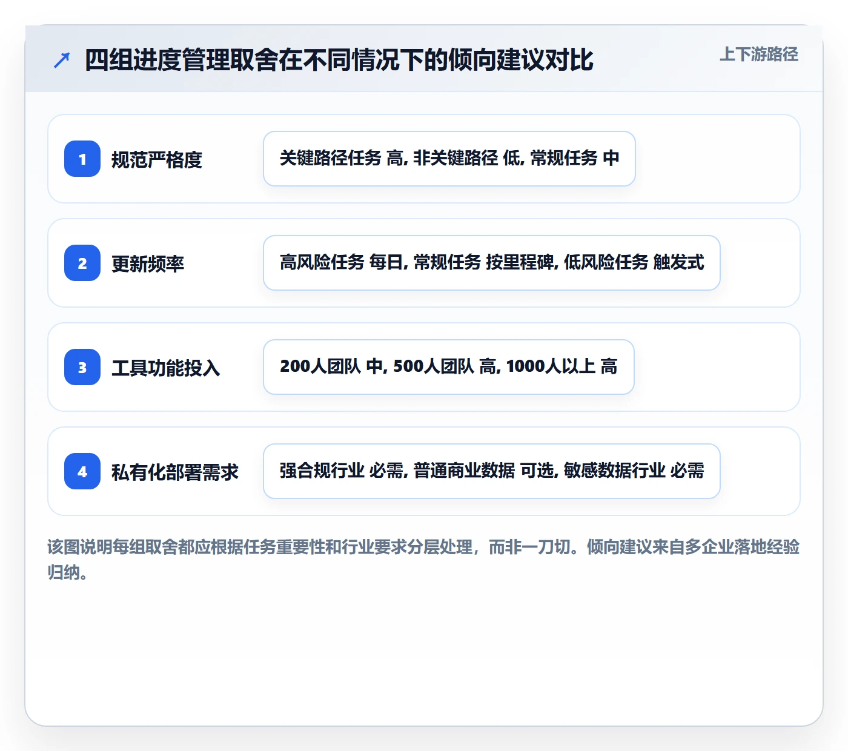The height and width of the screenshot is (751, 848).
Task: Click the title 四组进度管理取舍在不同情况下的倾向建议对比
Action: 339,60
